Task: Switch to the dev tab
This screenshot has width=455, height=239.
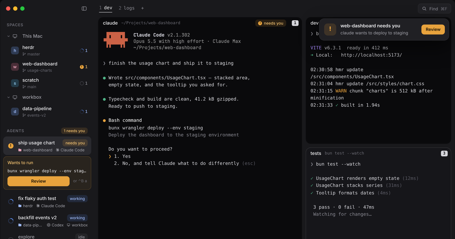Action: [106, 8]
